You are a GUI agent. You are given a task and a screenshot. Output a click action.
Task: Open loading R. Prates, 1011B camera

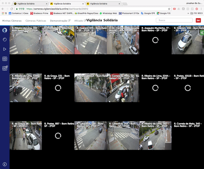(x=188, y=88)
